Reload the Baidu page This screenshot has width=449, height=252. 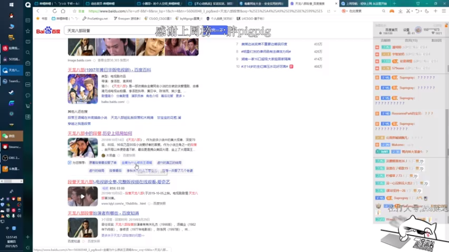click(x=54, y=11)
